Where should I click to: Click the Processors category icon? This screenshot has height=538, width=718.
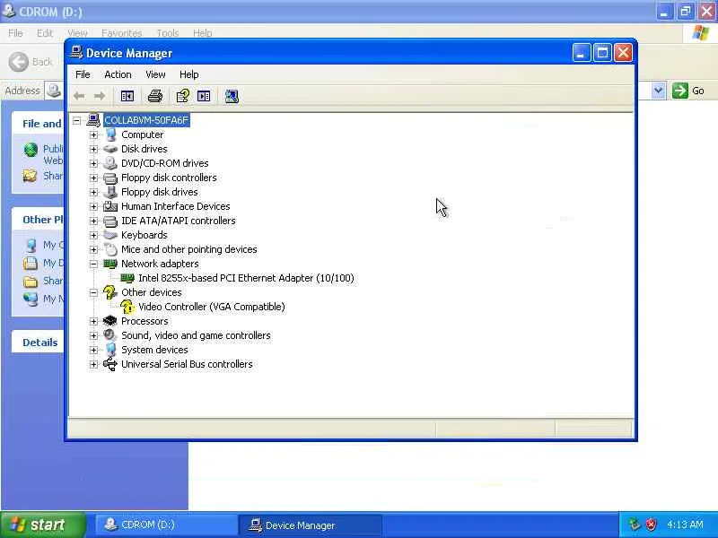pyautogui.click(x=110, y=321)
